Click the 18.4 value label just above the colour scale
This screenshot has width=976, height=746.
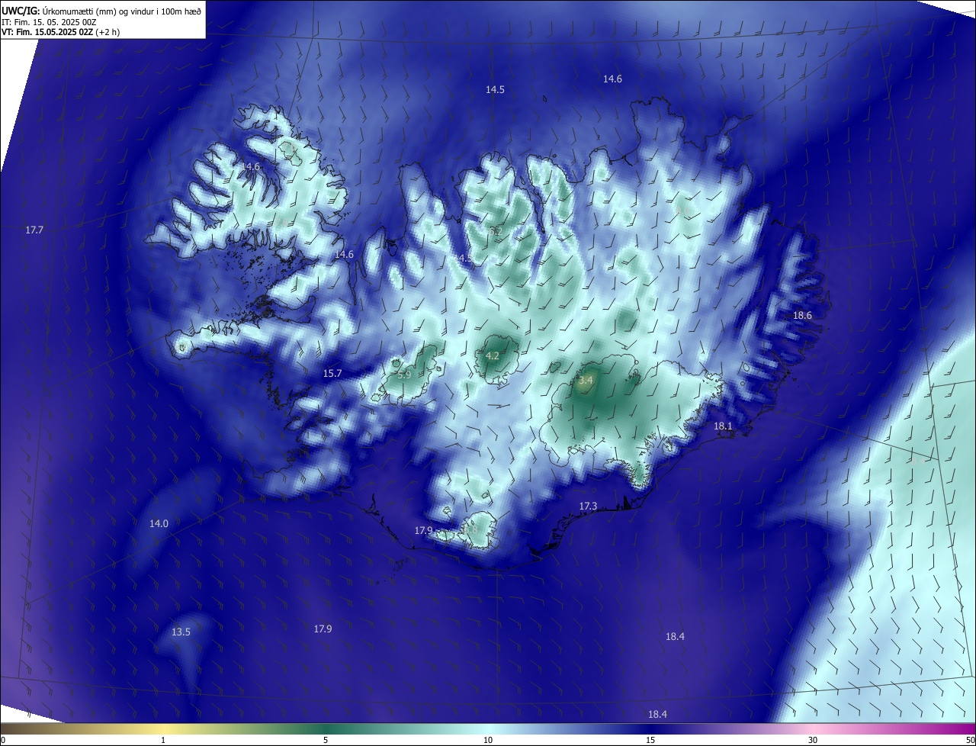[657, 714]
